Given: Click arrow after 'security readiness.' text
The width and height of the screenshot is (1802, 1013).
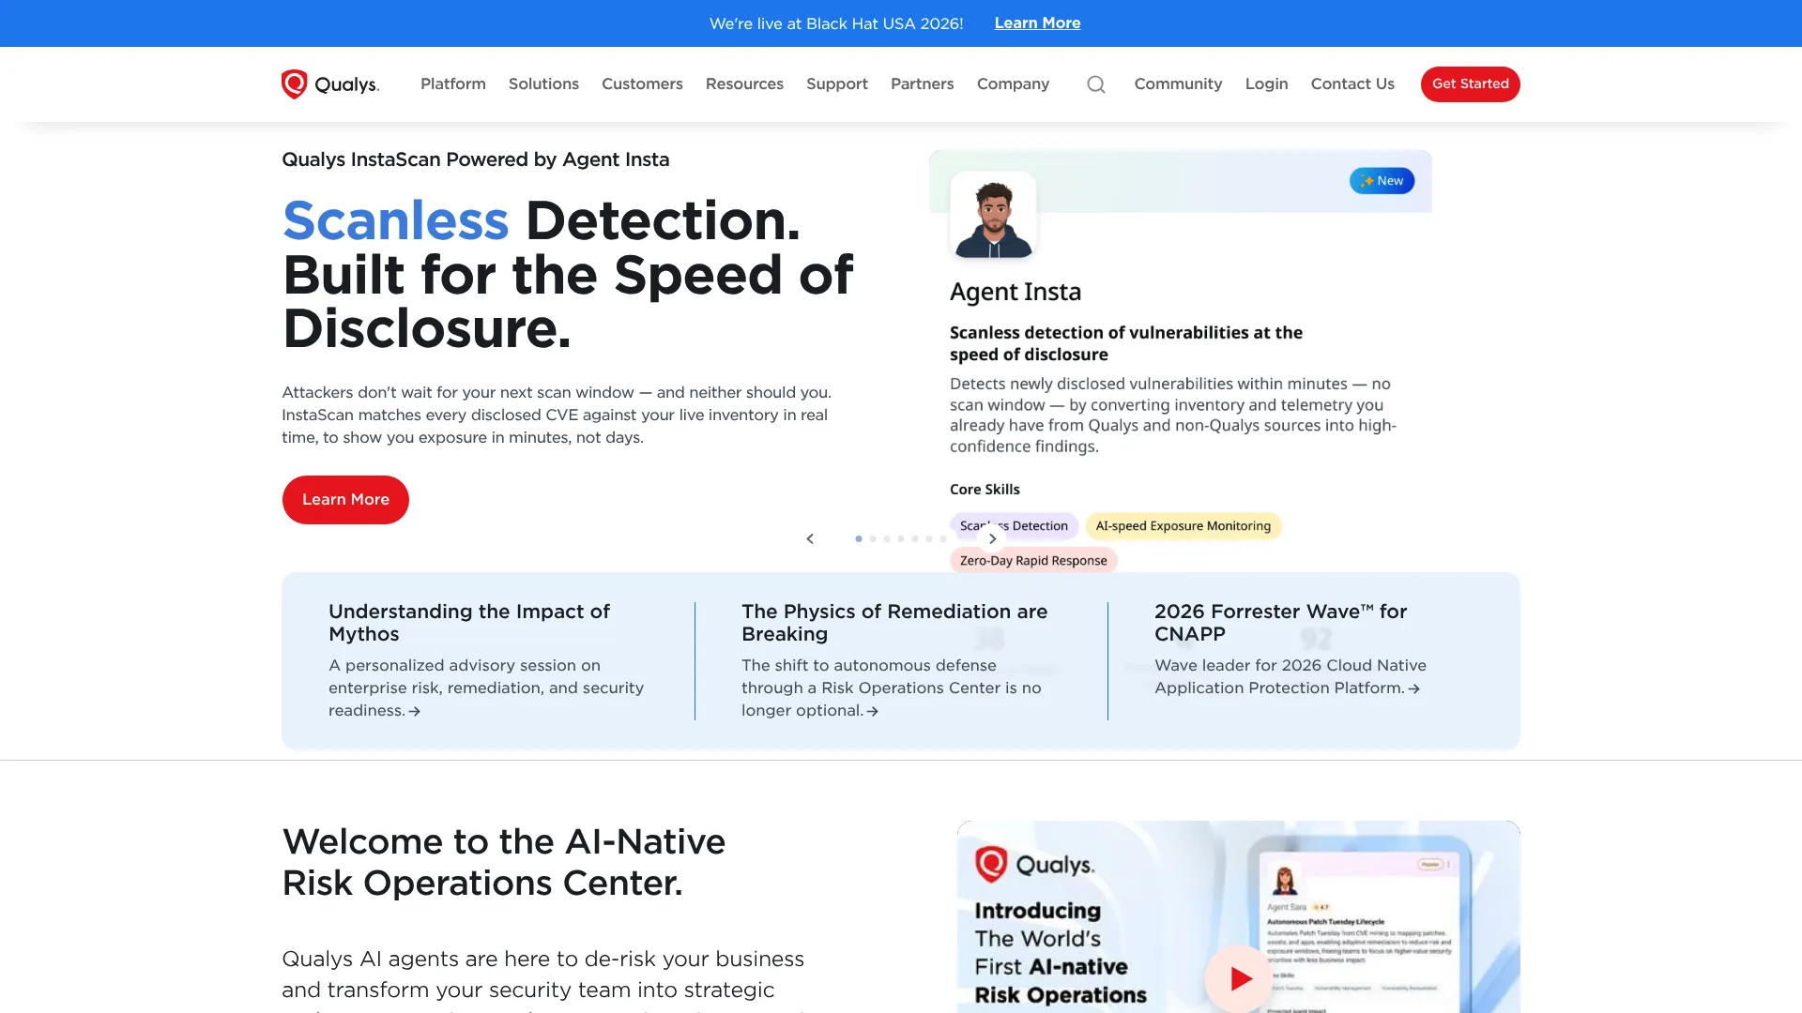Looking at the screenshot, I should coord(415,712).
